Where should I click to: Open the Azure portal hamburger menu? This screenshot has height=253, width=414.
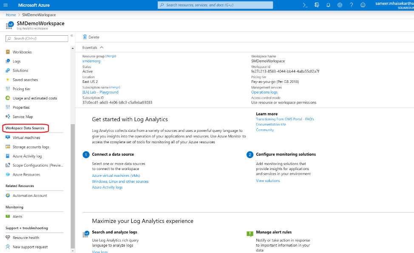click(x=6, y=5)
